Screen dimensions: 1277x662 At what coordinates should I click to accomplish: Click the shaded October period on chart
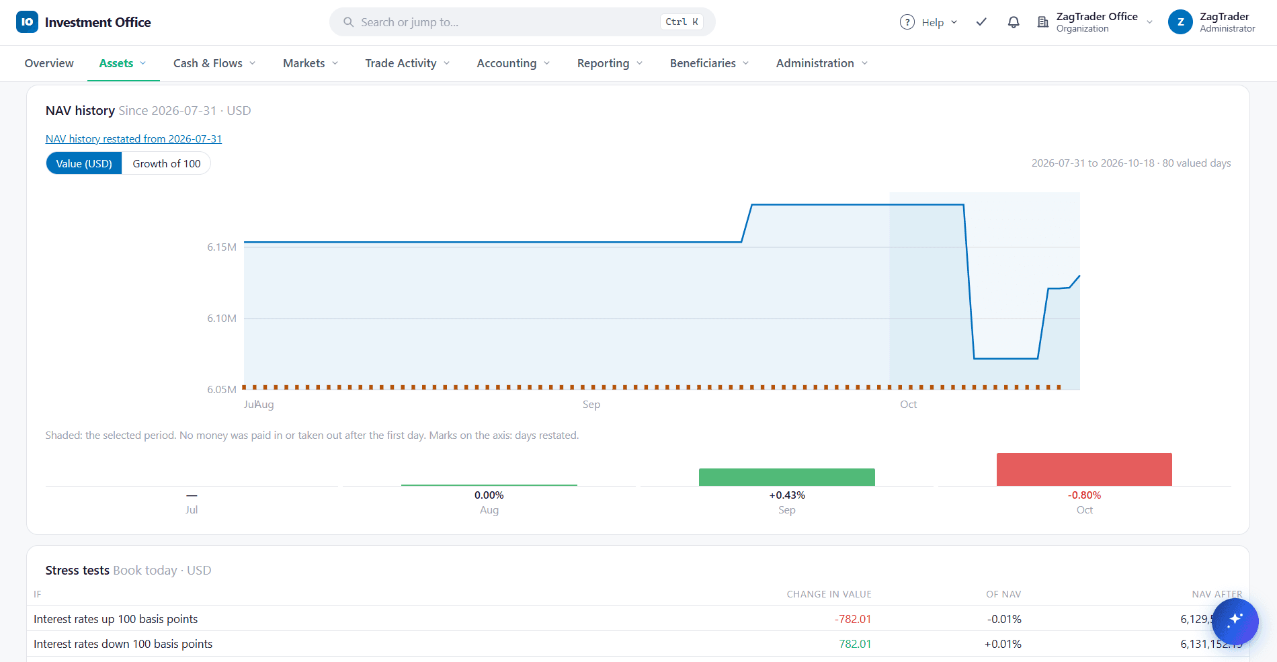coord(985,291)
